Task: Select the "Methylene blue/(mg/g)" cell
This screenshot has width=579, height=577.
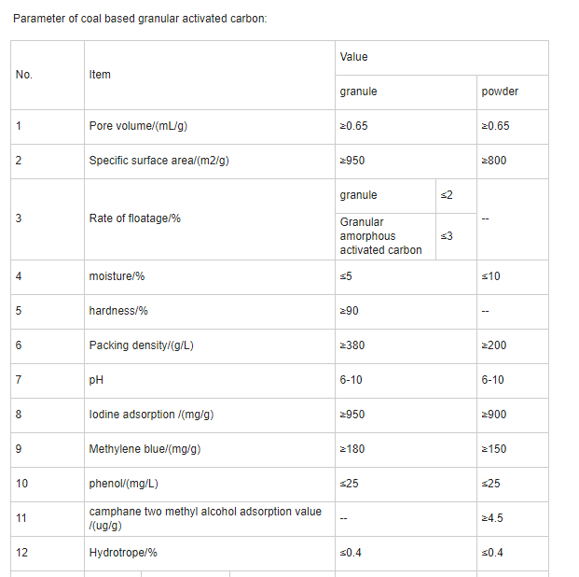Action: 145,449
